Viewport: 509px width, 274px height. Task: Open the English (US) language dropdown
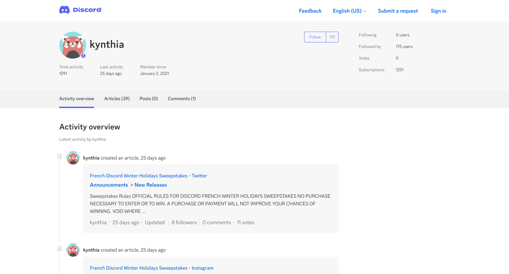pyautogui.click(x=349, y=11)
